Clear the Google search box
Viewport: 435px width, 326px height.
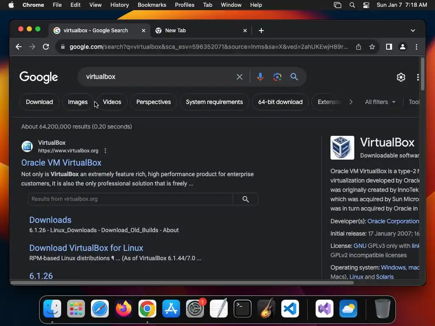pyautogui.click(x=240, y=77)
